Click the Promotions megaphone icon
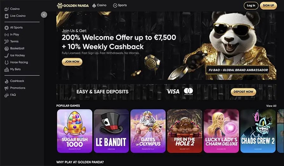This screenshot has width=284, height=166. click(x=7, y=88)
